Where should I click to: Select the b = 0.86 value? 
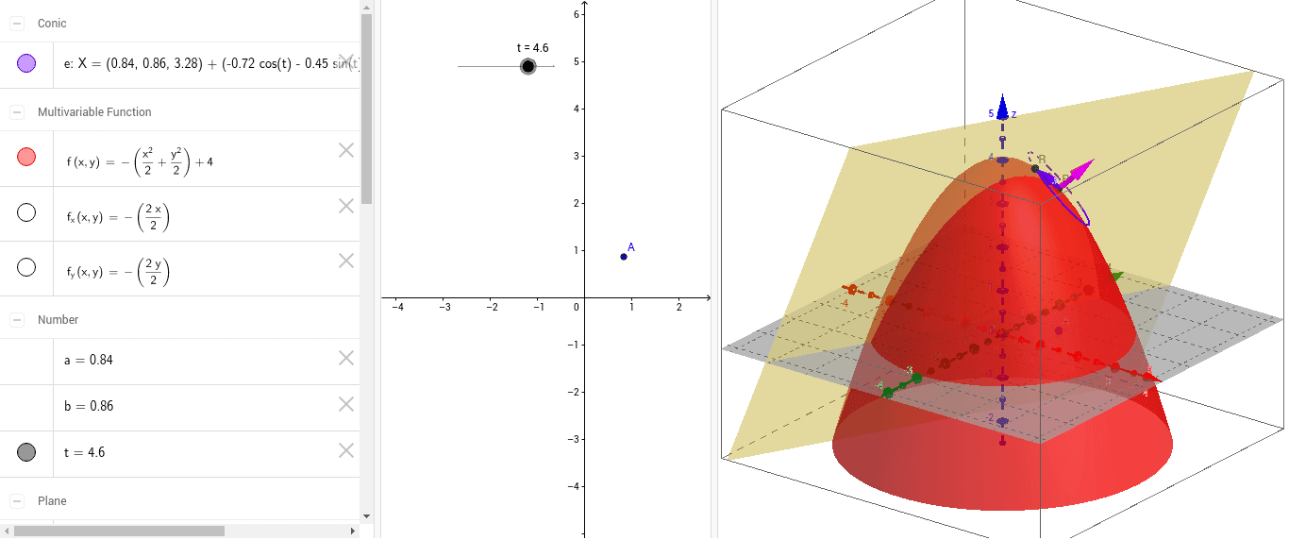point(89,406)
